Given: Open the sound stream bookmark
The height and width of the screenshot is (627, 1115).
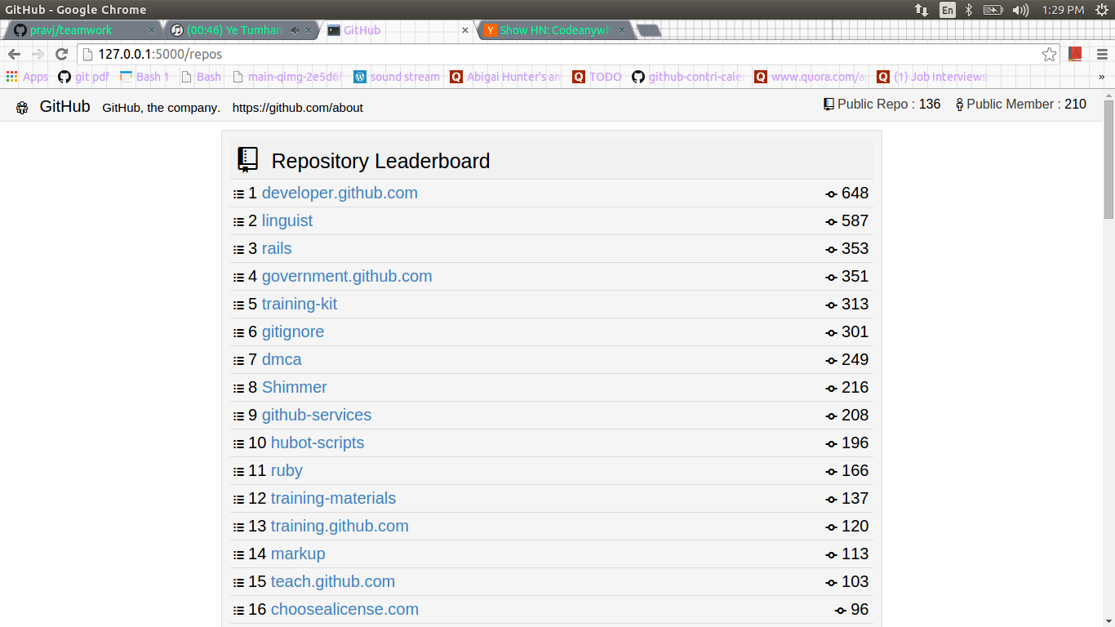Looking at the screenshot, I should click(x=397, y=77).
